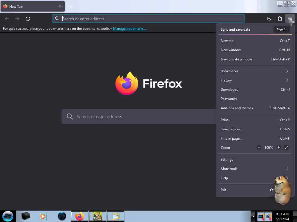Increase zoom with the plus button
The image size is (297, 222).
[278, 147]
